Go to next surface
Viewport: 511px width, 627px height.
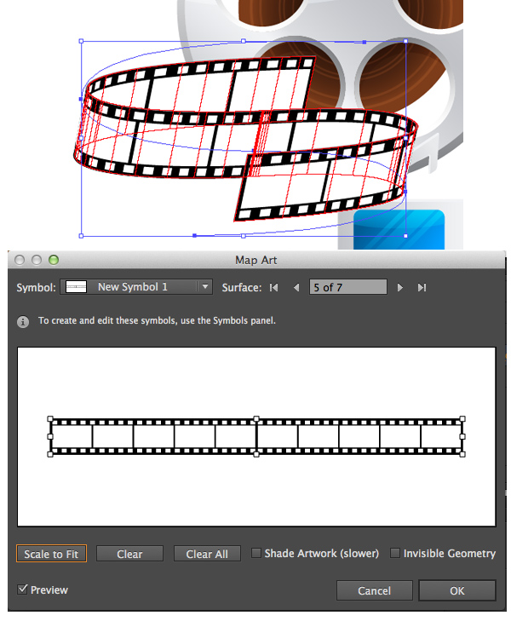[x=399, y=287]
